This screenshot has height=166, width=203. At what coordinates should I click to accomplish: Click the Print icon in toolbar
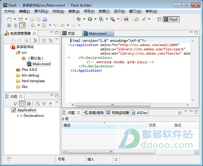pyautogui.click(x=45, y=19)
